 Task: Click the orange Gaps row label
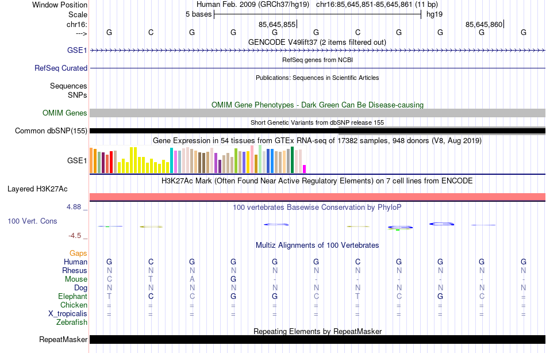coord(78,253)
